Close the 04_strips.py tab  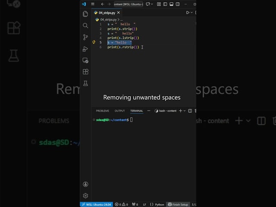pos(119,13)
